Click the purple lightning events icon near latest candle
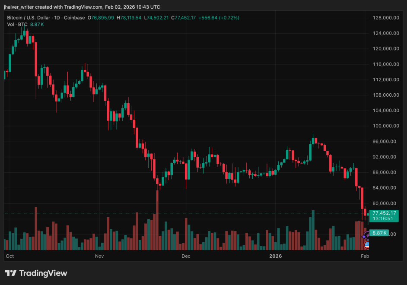Screen dimensions: 407x285 pos(366,235)
